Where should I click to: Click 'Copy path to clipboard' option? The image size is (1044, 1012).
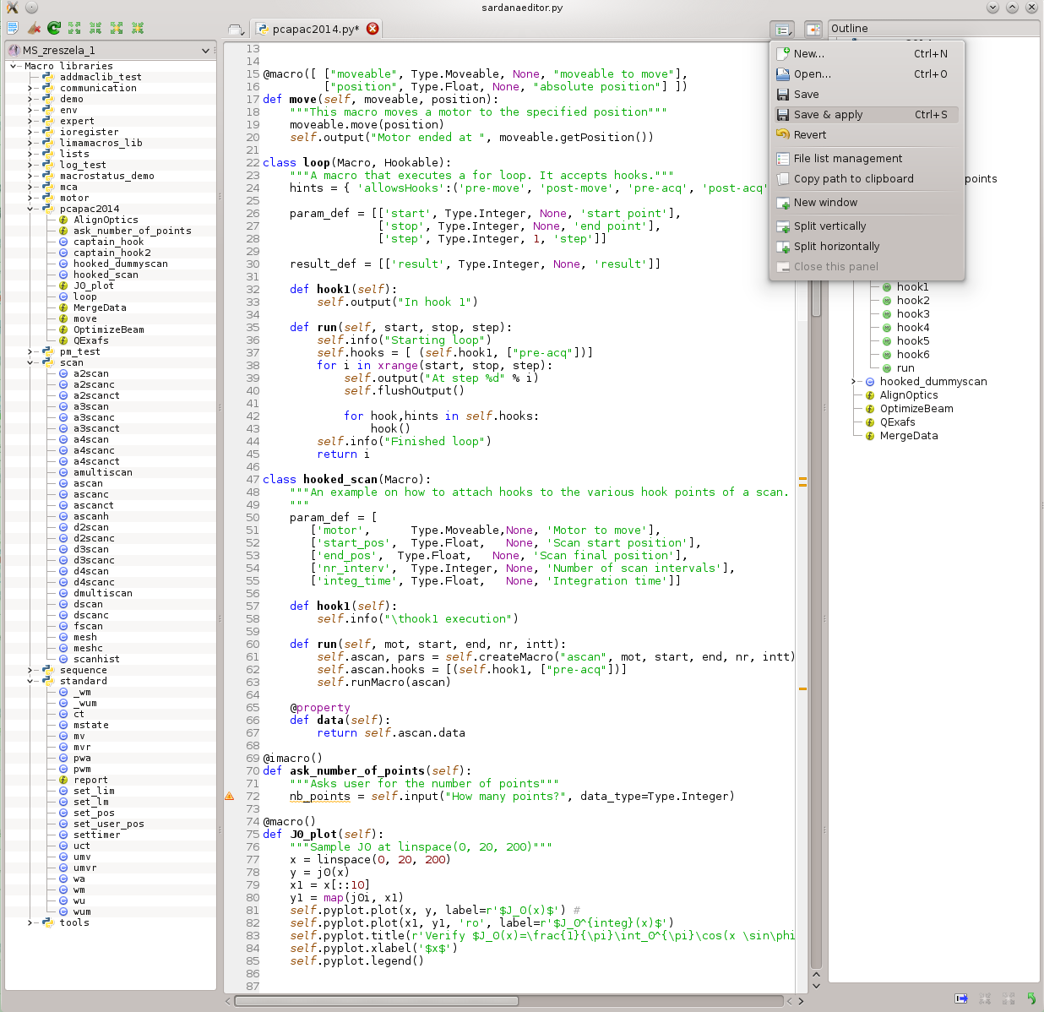coord(853,179)
